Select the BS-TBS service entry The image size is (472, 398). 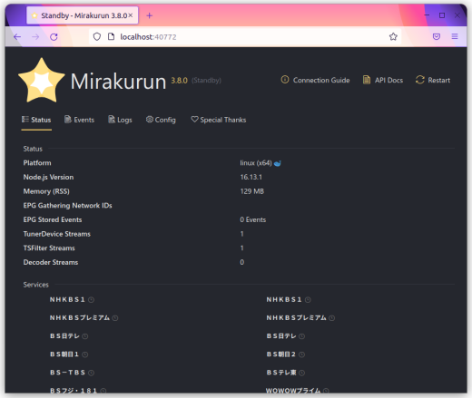tap(67, 373)
